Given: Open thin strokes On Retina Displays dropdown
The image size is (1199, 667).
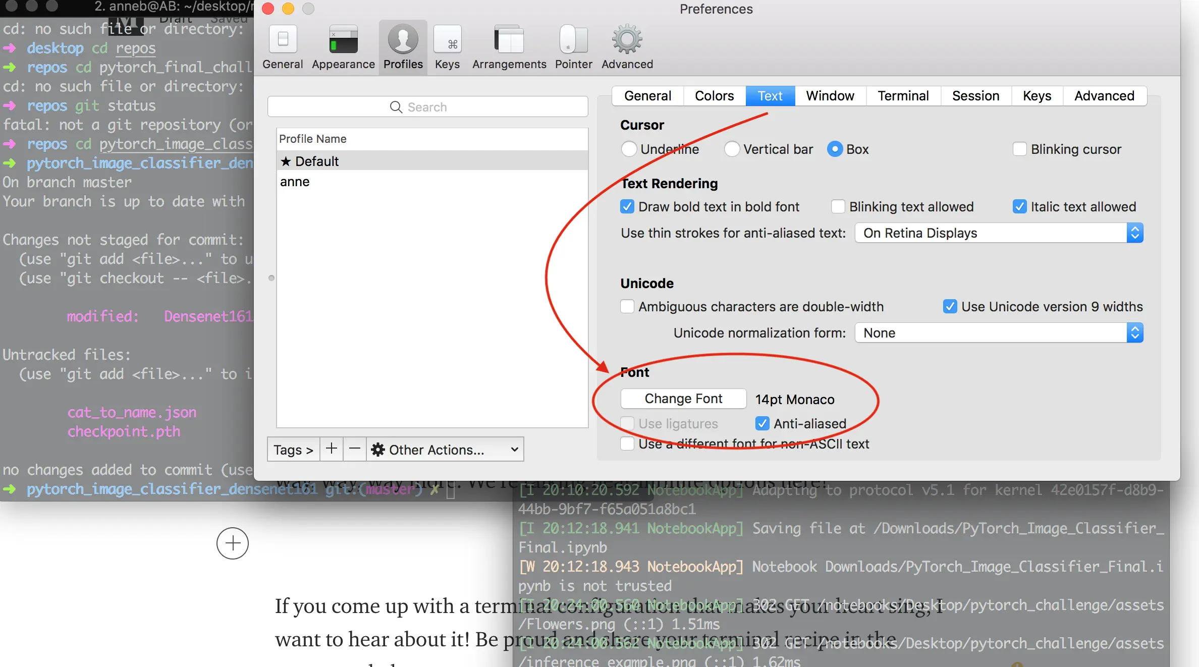Looking at the screenshot, I should 998,233.
